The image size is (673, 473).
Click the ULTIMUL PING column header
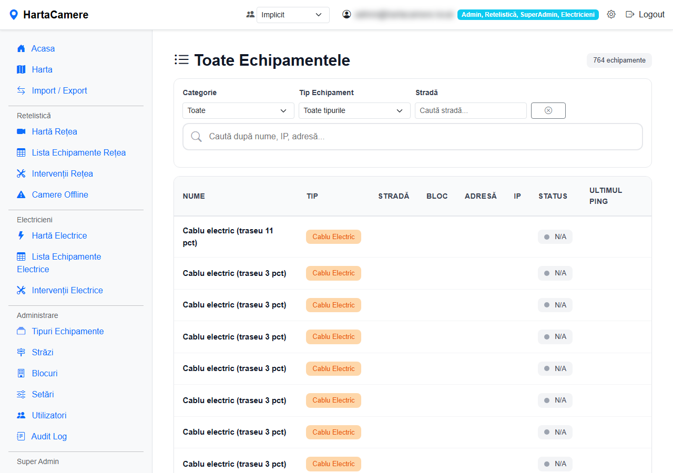[x=606, y=196]
